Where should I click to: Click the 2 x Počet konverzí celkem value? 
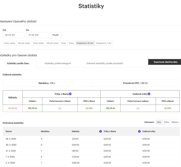(x=138, y=108)
